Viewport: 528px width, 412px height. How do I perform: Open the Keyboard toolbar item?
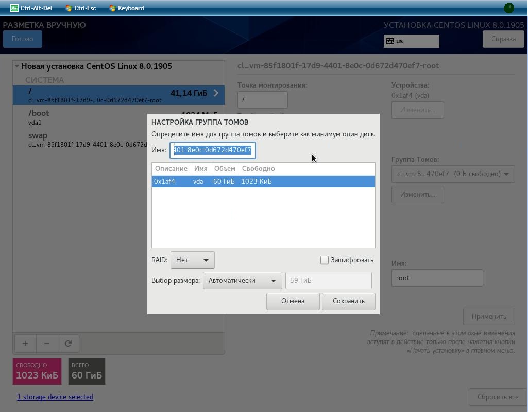tap(127, 8)
